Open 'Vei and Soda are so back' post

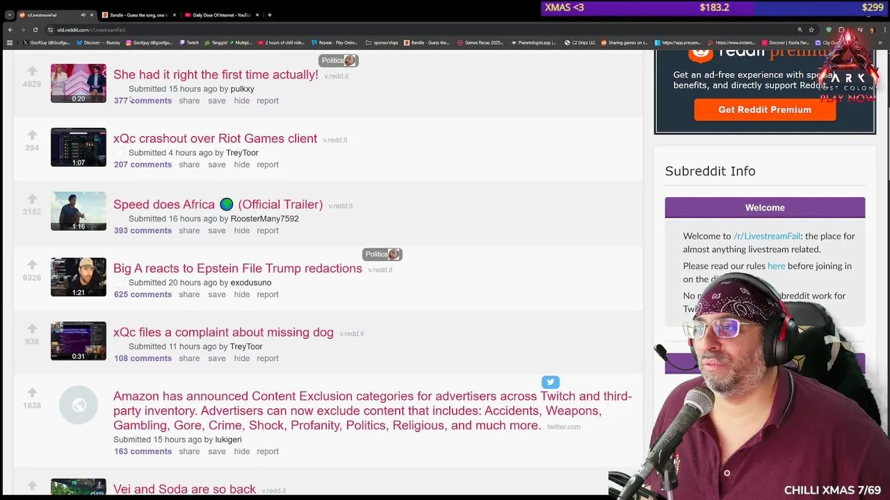184,489
